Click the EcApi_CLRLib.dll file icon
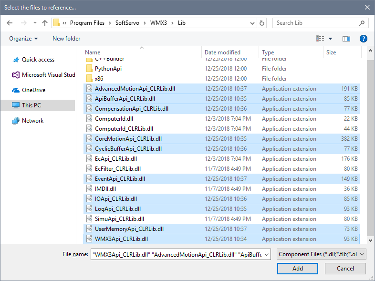The height and width of the screenshot is (281, 375). 89,159
